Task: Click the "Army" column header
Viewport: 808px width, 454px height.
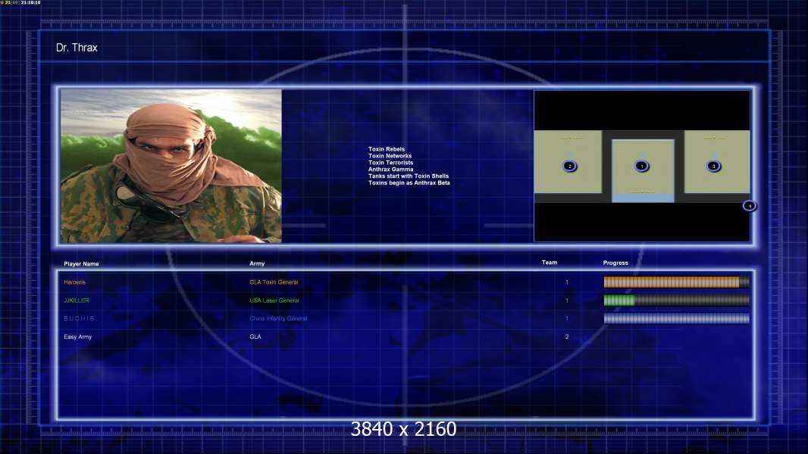Action: click(257, 263)
